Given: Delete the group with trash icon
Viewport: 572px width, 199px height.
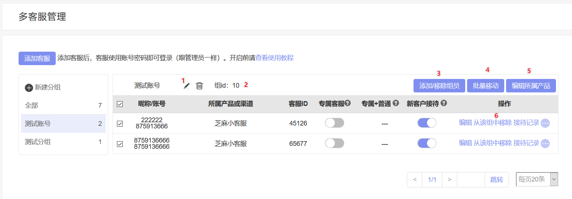Looking at the screenshot, I should click(199, 86).
